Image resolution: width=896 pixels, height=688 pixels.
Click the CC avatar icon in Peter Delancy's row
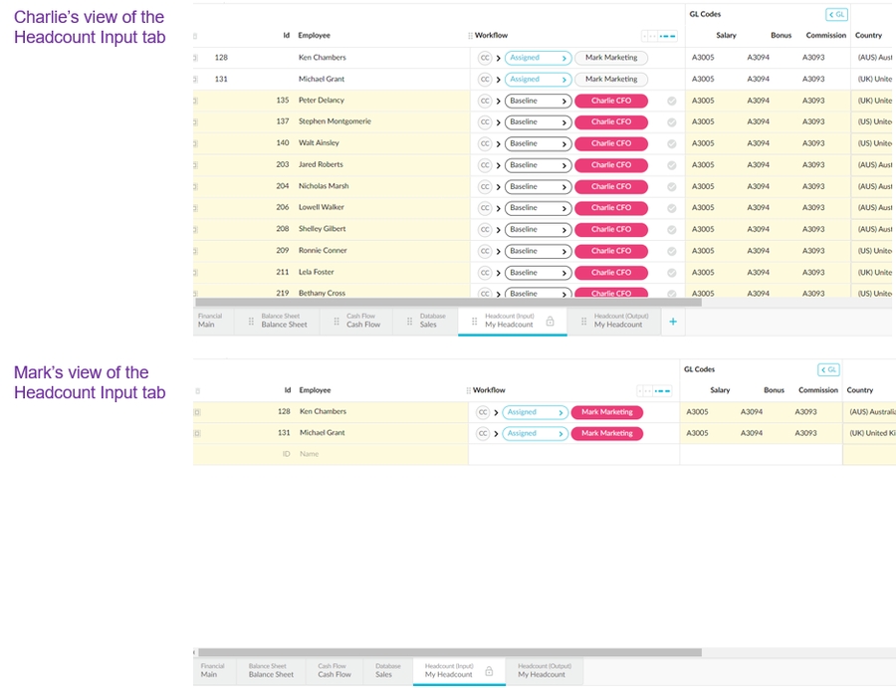(x=485, y=101)
